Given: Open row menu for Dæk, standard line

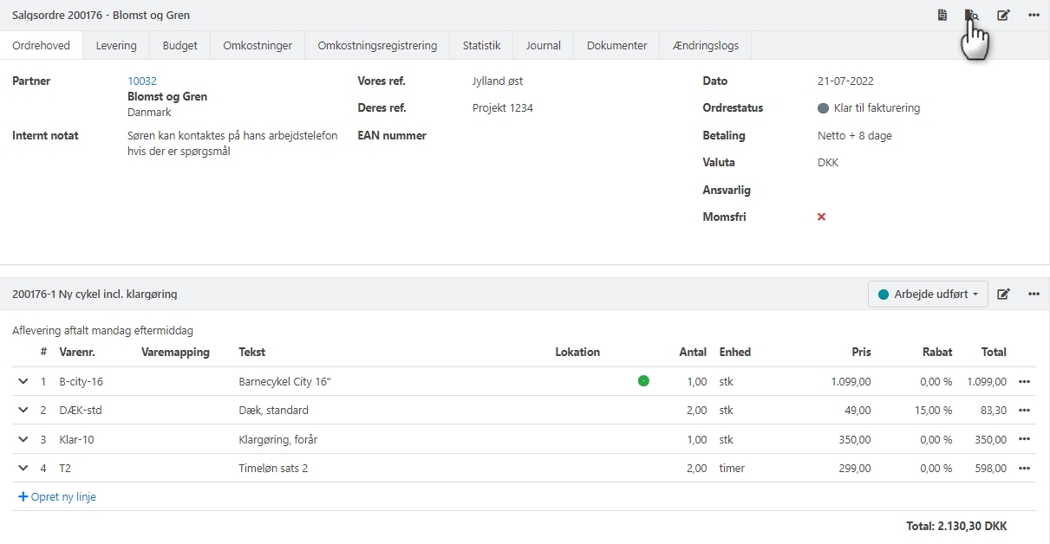Looking at the screenshot, I should coord(1024,411).
